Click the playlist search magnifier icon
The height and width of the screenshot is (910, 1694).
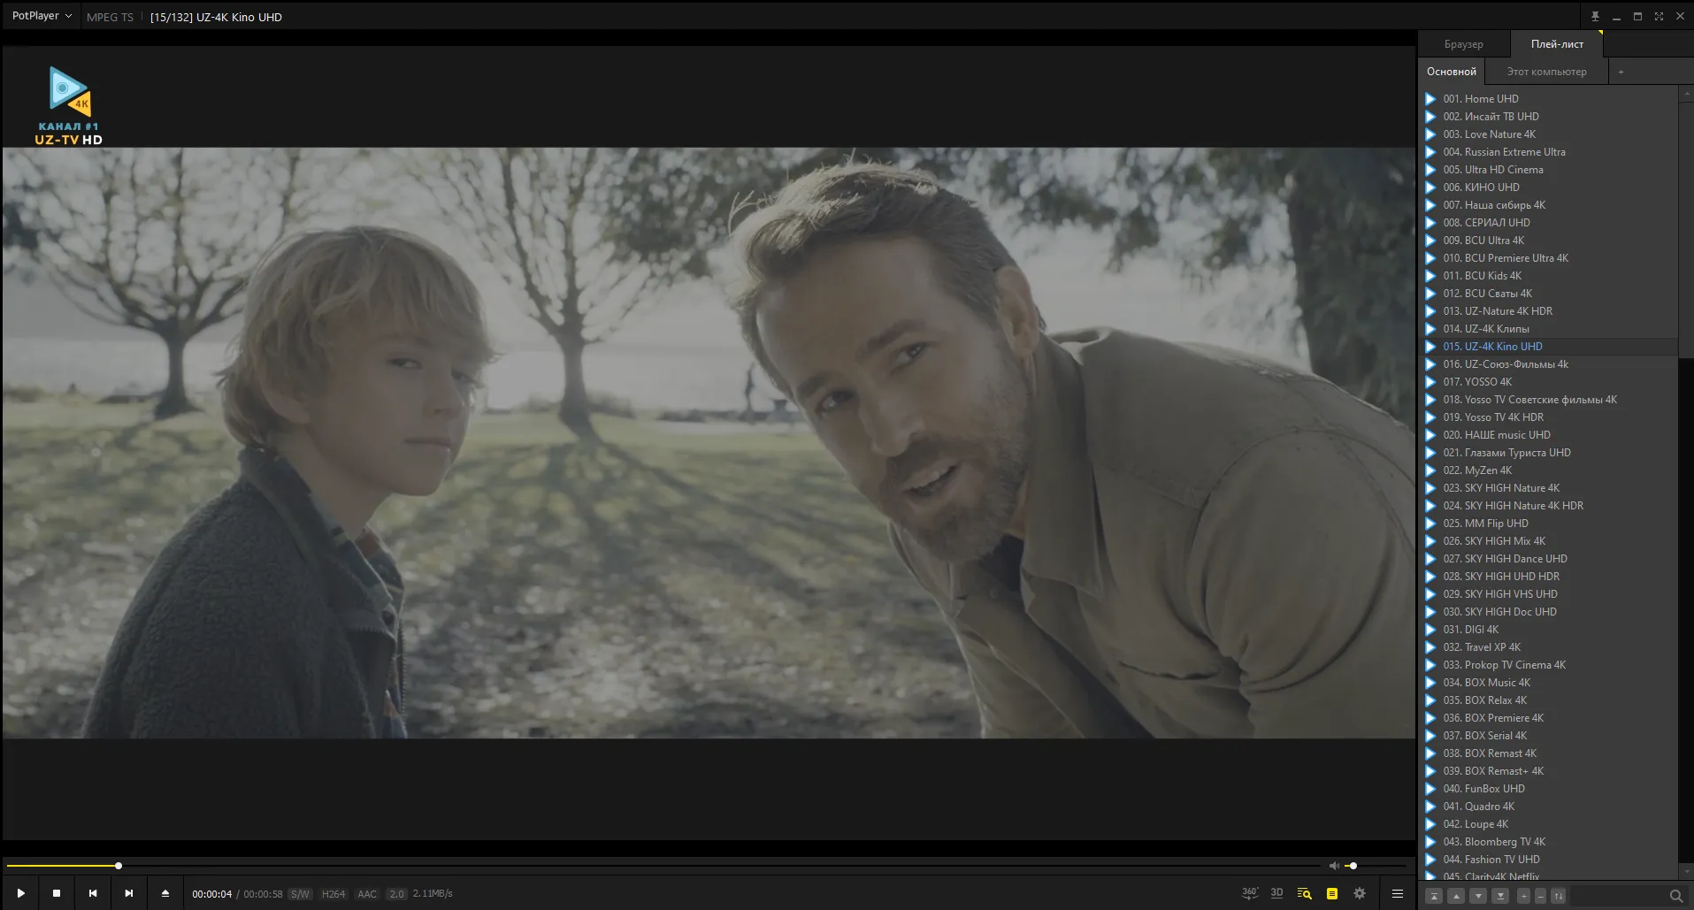1675,896
